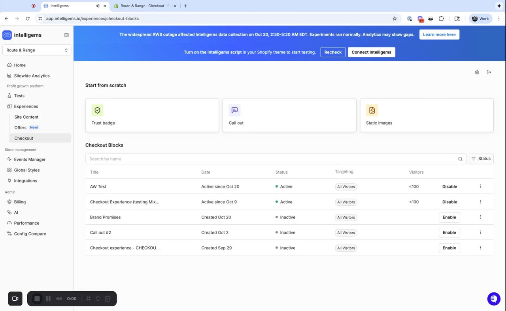This screenshot has width=506, height=311.
Task: Enable the Brand Promises block
Action: point(449,217)
